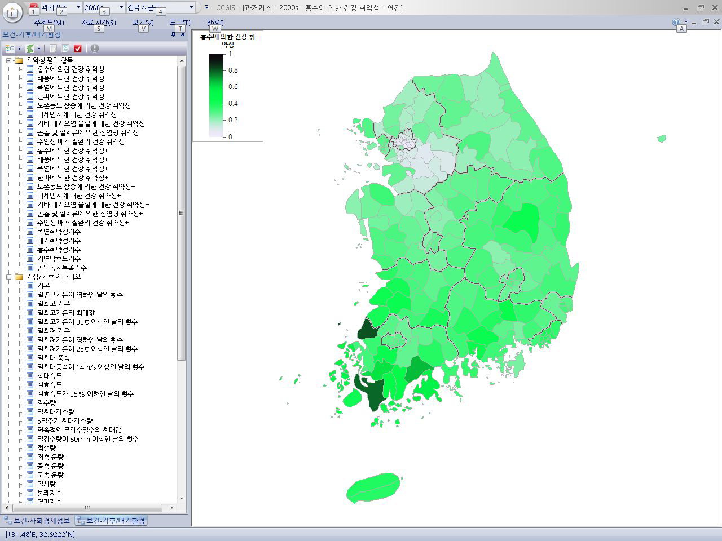Select 폭염취약성지수 tree item

point(59,232)
